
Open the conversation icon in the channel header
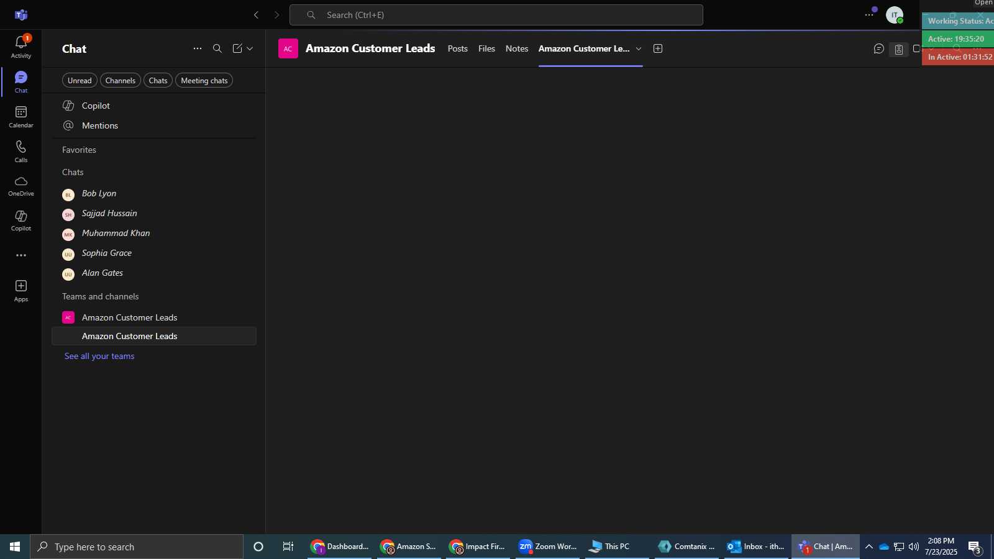[x=879, y=48]
